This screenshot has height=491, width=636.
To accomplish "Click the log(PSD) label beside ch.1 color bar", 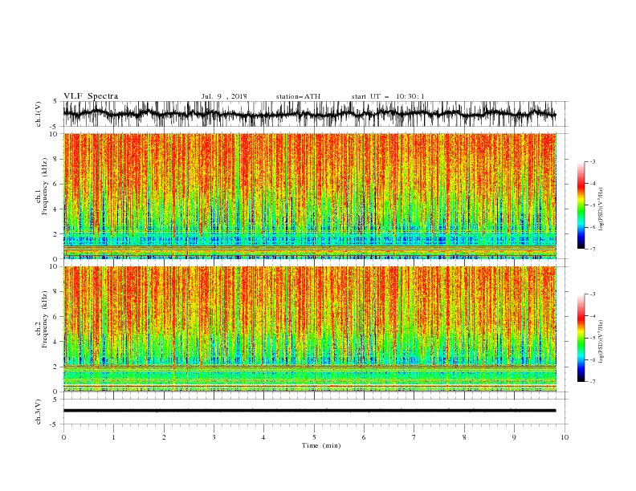I will point(601,209).
